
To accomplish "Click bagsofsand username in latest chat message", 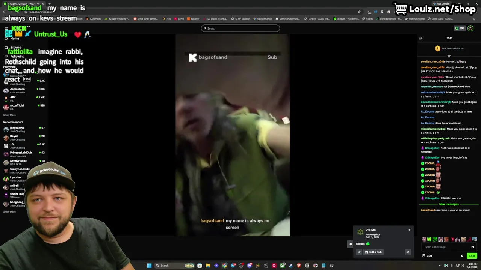I will pyautogui.click(x=428, y=210).
